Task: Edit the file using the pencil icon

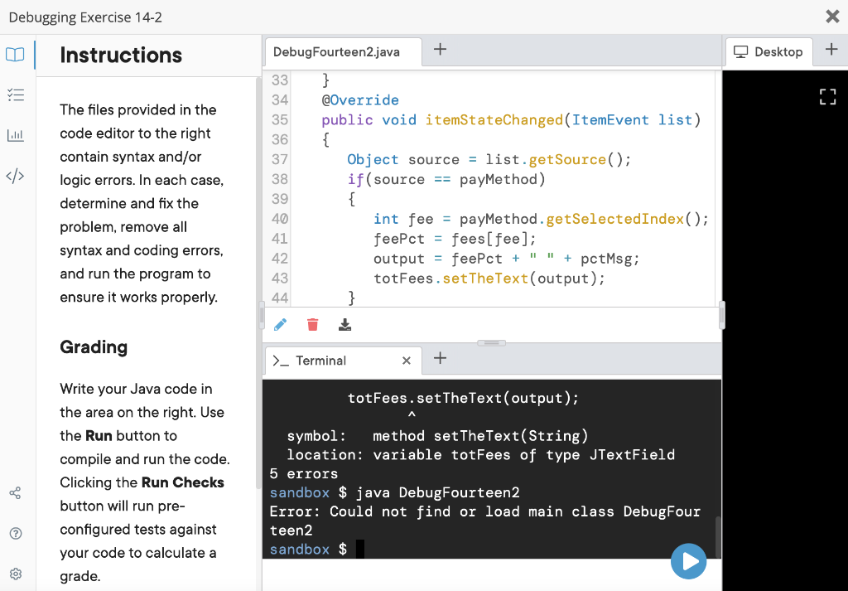Action: click(x=280, y=324)
